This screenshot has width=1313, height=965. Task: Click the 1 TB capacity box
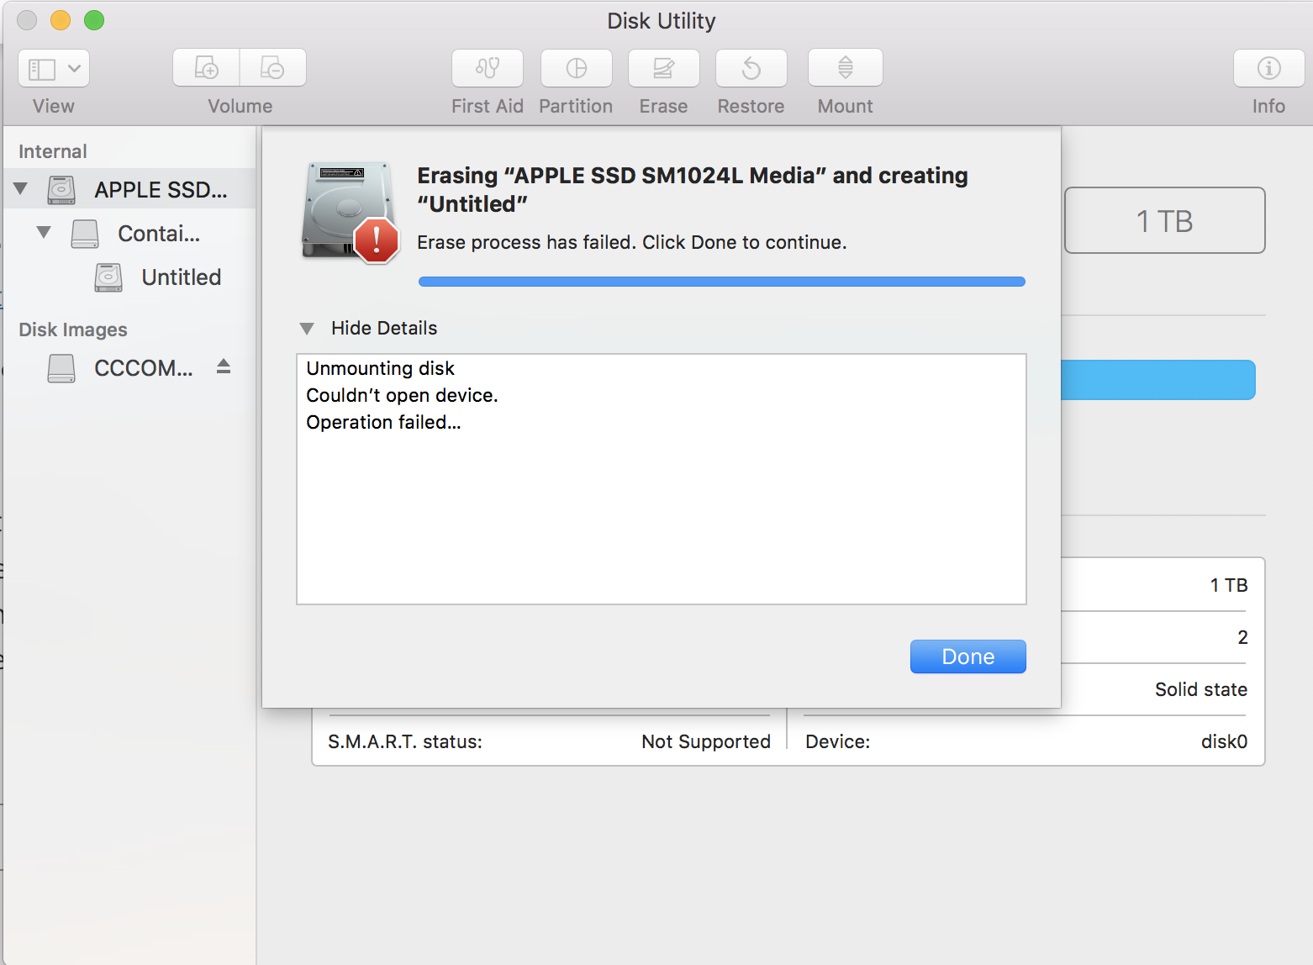1165,220
